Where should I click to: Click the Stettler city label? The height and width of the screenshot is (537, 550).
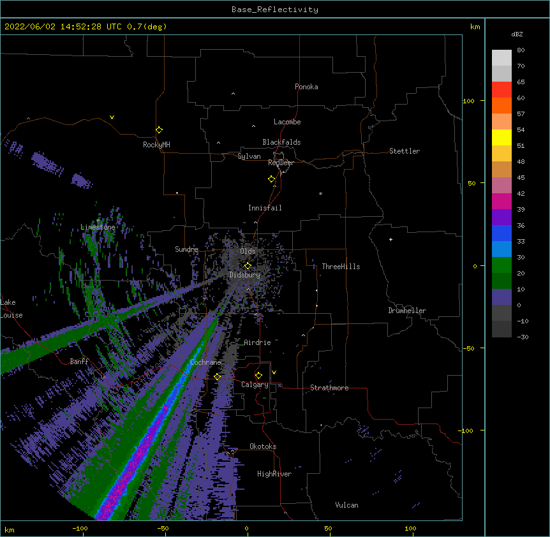(x=405, y=151)
